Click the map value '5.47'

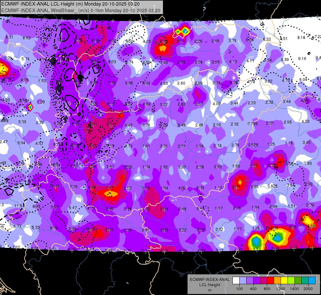coord(73,208)
